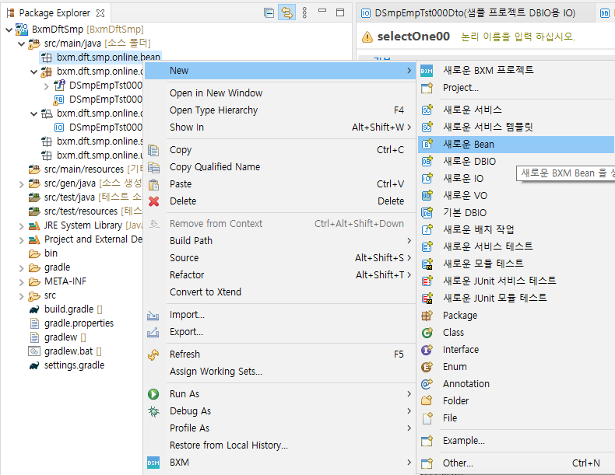Click the Debug As bug icon

tap(154, 411)
